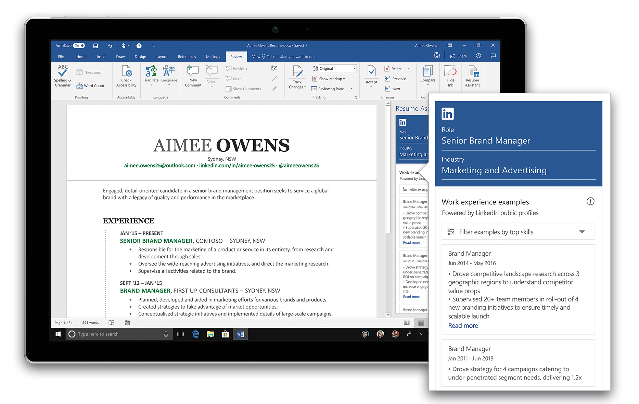The width and height of the screenshot is (639, 404).
Task: Click the Skype icon in ribbon
Action: [x=437, y=55]
